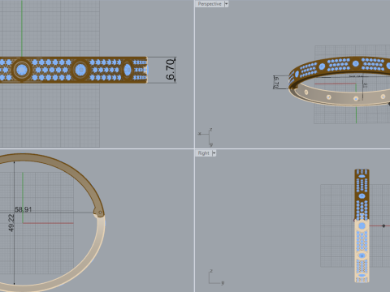Click the bracelet model in Perspective viewport
The height and width of the screenshot is (292, 390).
pyautogui.click(x=340, y=81)
